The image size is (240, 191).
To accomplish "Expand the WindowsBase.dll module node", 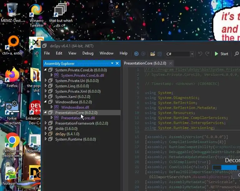I will pyautogui.click(x=52, y=107).
